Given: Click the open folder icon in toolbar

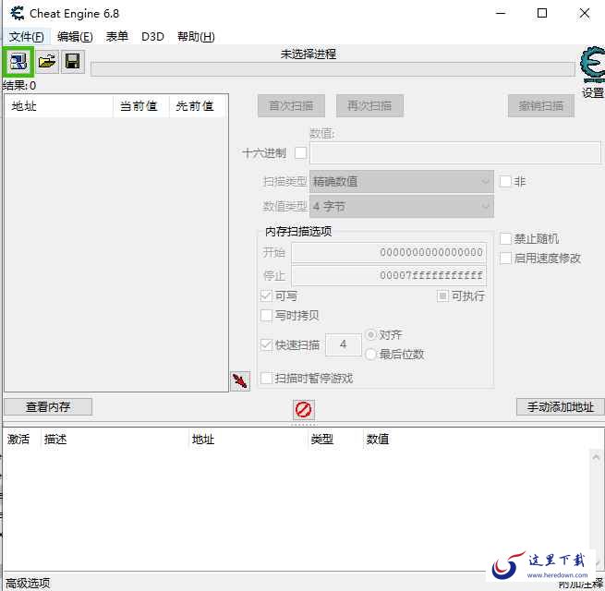Looking at the screenshot, I should tap(46, 62).
